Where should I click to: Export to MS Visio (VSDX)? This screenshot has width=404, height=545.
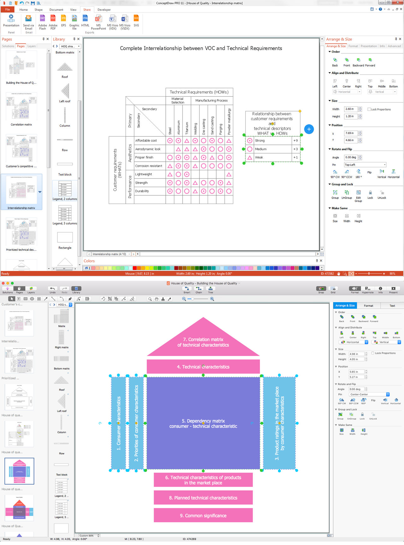pos(125,22)
